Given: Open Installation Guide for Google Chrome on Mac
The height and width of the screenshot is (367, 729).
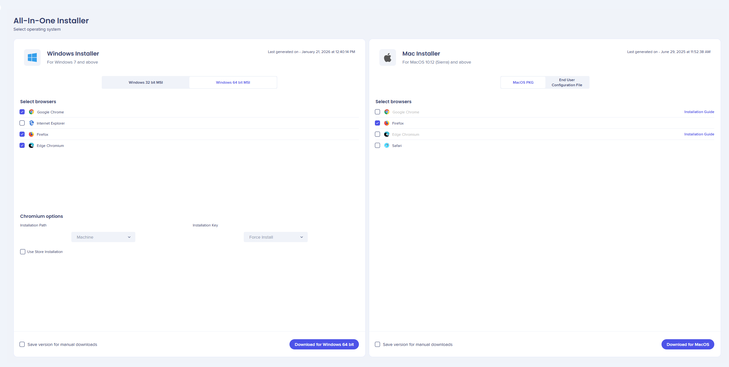Looking at the screenshot, I should coord(699,112).
